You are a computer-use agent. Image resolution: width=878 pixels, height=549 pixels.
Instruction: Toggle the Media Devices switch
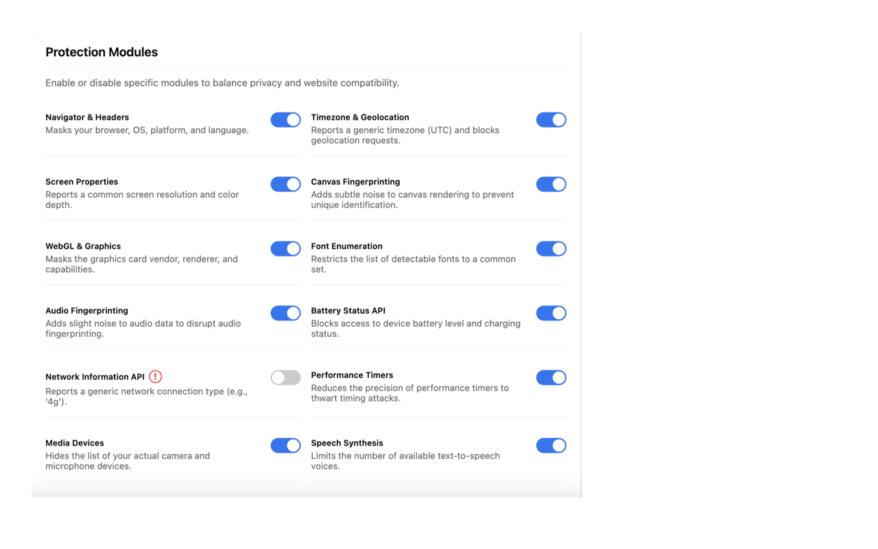(x=285, y=445)
